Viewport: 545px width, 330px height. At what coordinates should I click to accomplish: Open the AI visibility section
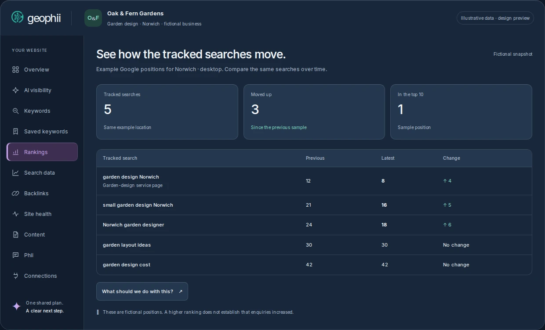tap(42, 90)
